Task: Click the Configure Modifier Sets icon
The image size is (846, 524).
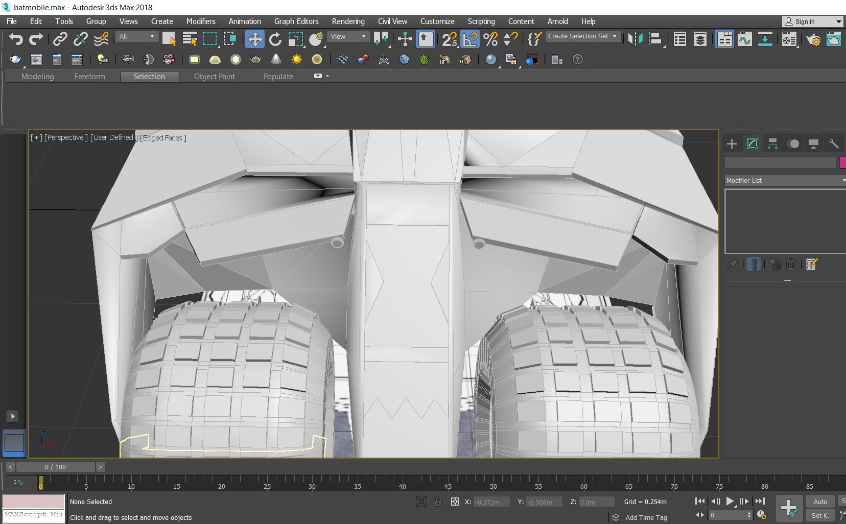Action: [x=811, y=264]
